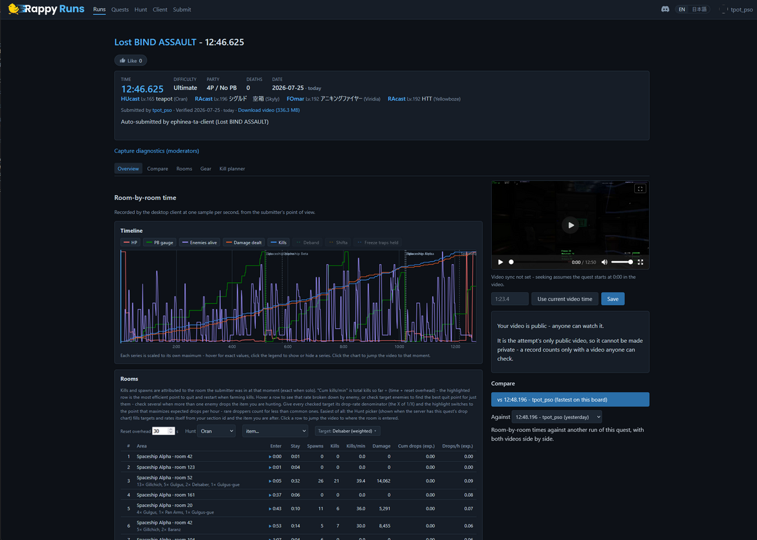Toggle the HP series in timeline legend
The width and height of the screenshot is (757, 540).
tap(130, 242)
